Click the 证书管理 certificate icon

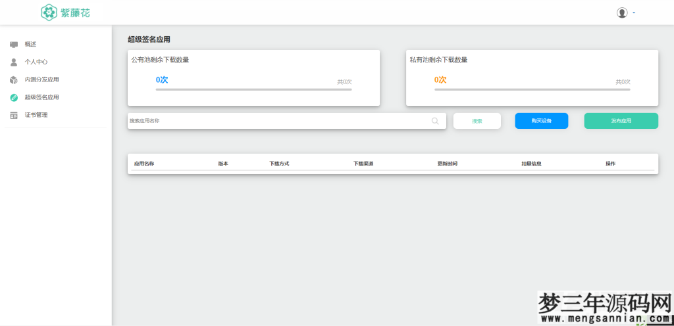[x=14, y=116]
